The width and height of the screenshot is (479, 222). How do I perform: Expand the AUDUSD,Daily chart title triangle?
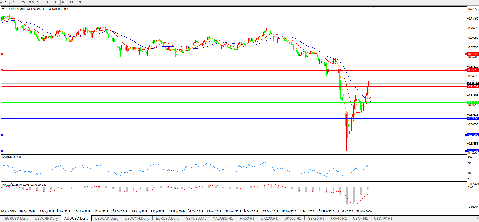pyautogui.click(x=3, y=9)
